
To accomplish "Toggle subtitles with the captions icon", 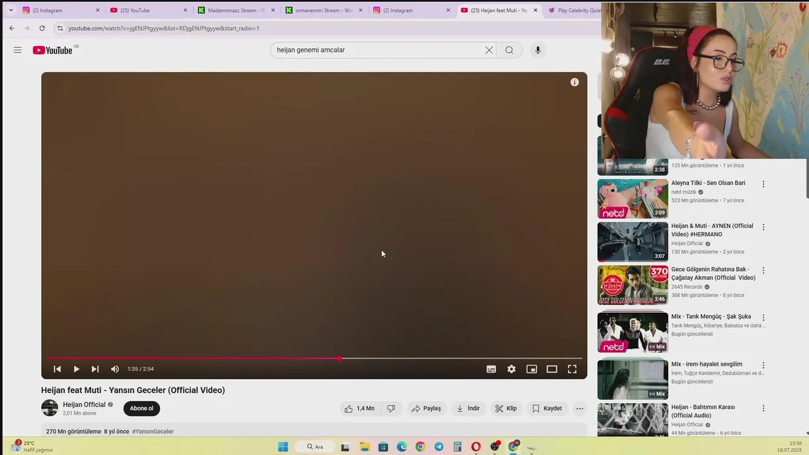I will point(491,369).
